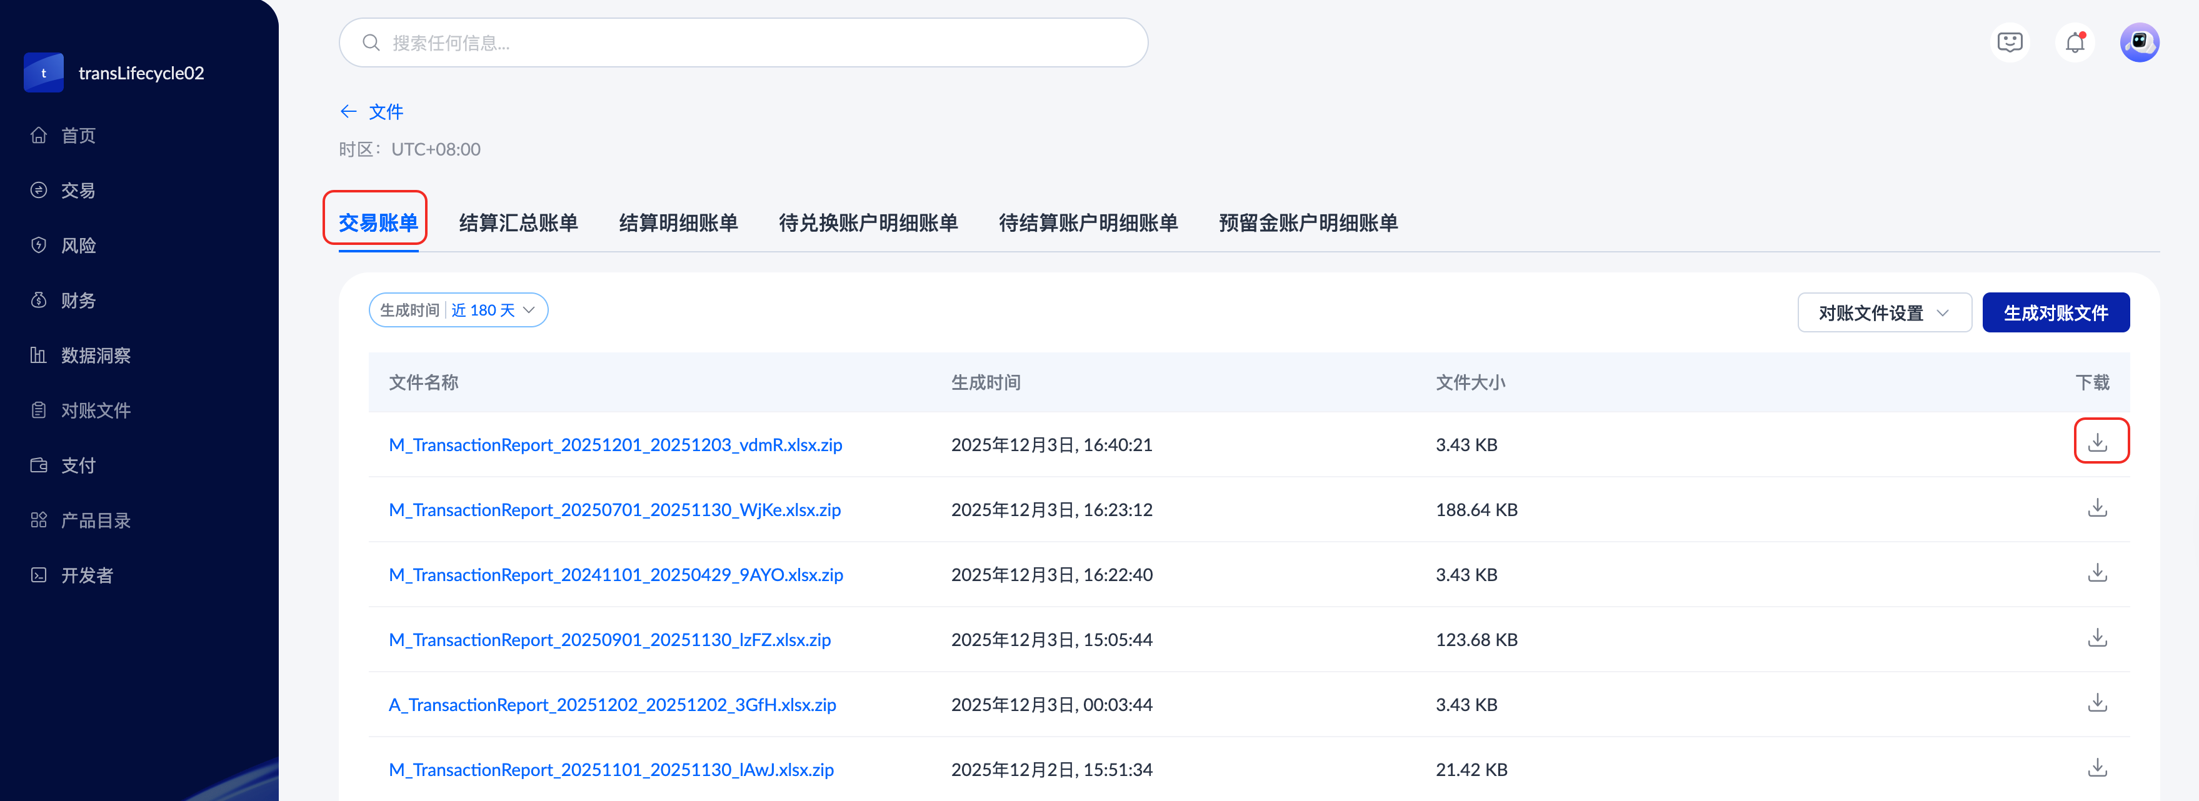Click download icon for 9AYO report

[2096, 573]
